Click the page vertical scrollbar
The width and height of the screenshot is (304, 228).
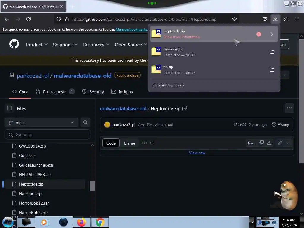301,101
